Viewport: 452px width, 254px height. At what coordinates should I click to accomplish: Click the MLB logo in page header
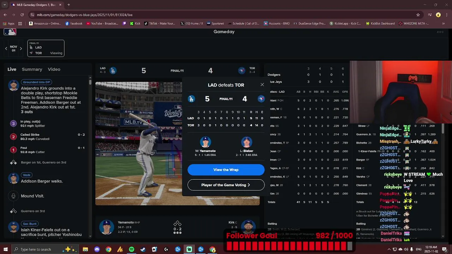click(10, 32)
